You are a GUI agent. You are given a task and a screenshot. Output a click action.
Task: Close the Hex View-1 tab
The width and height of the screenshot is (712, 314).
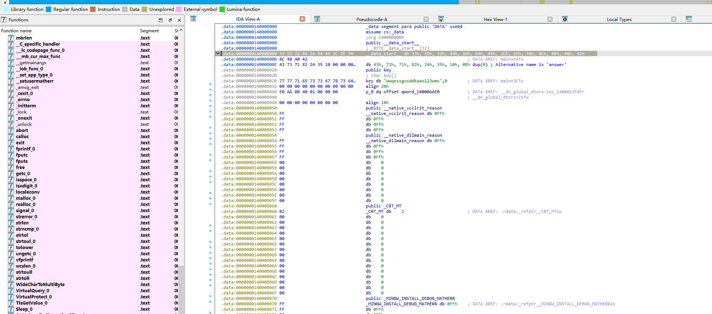550,19
